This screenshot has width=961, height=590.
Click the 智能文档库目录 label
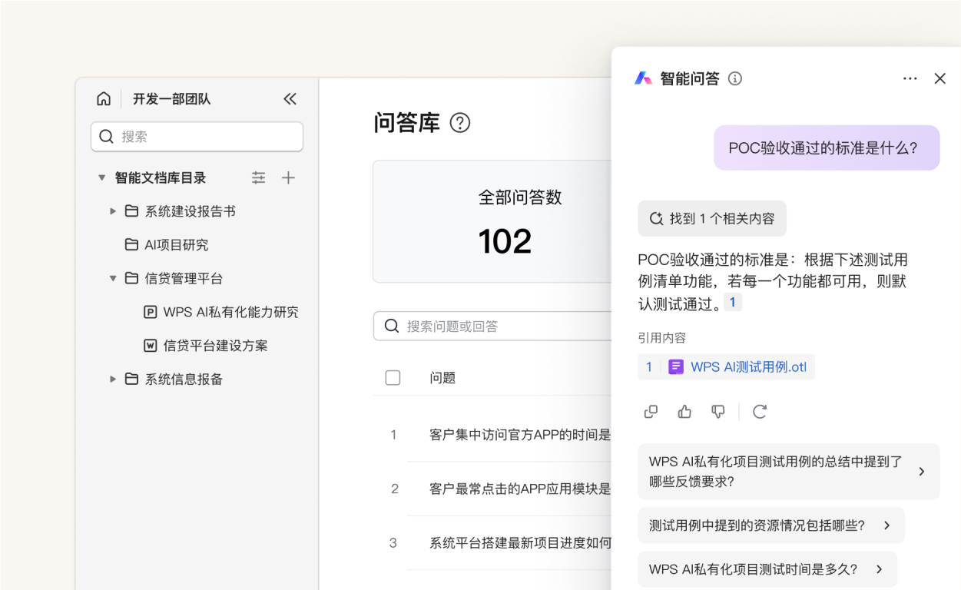(161, 177)
